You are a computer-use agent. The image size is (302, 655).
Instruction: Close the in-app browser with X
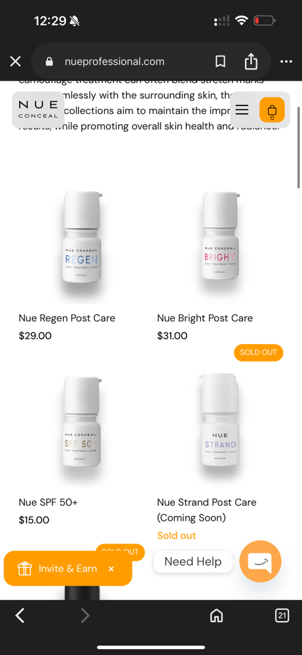16,62
